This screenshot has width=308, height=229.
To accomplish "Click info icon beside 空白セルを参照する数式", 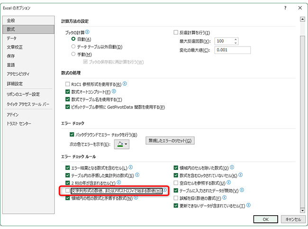I will point(229,183).
